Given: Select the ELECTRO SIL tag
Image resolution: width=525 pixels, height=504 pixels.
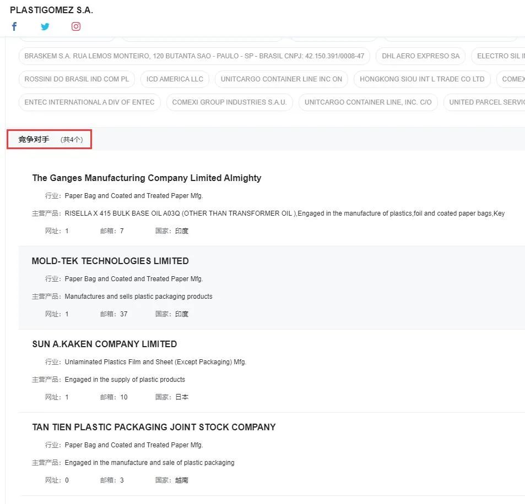Looking at the screenshot, I should tap(498, 56).
